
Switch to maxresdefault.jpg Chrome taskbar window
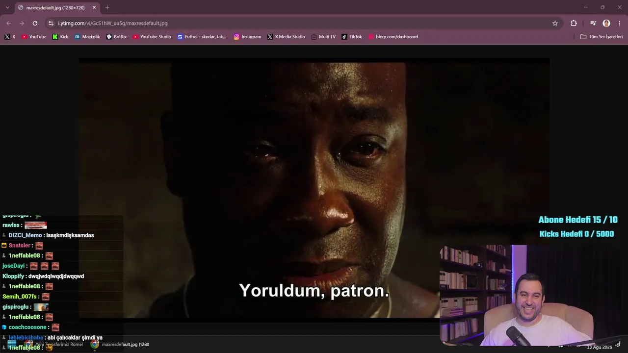pyautogui.click(x=120, y=344)
